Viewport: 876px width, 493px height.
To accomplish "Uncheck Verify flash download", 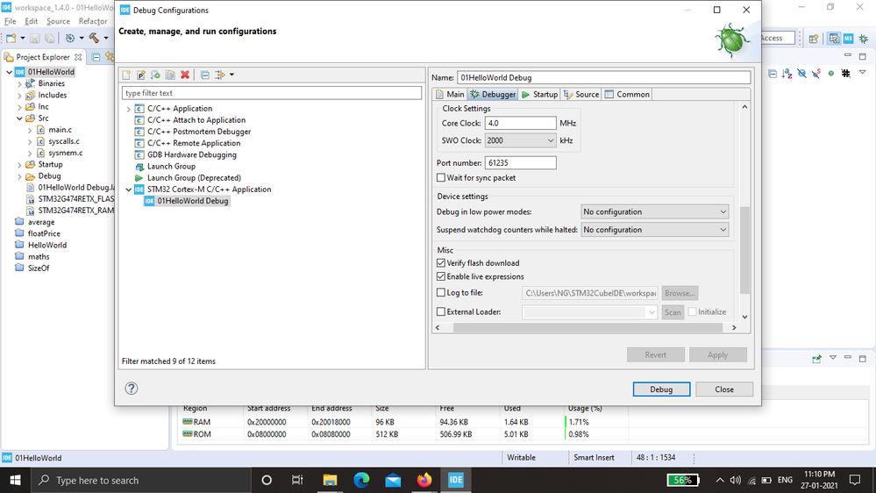I will [441, 262].
